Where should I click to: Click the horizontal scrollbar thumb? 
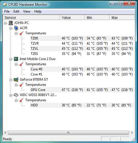pos(68,133)
